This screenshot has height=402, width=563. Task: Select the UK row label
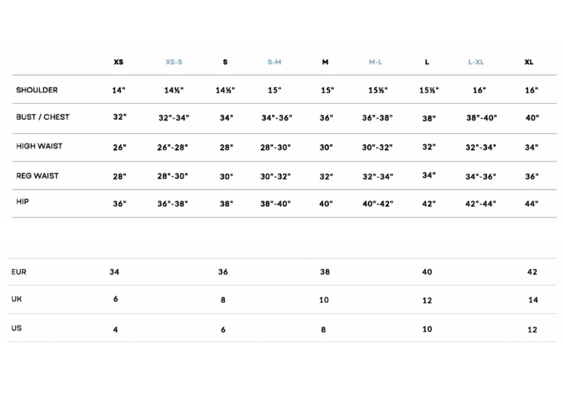click(17, 299)
